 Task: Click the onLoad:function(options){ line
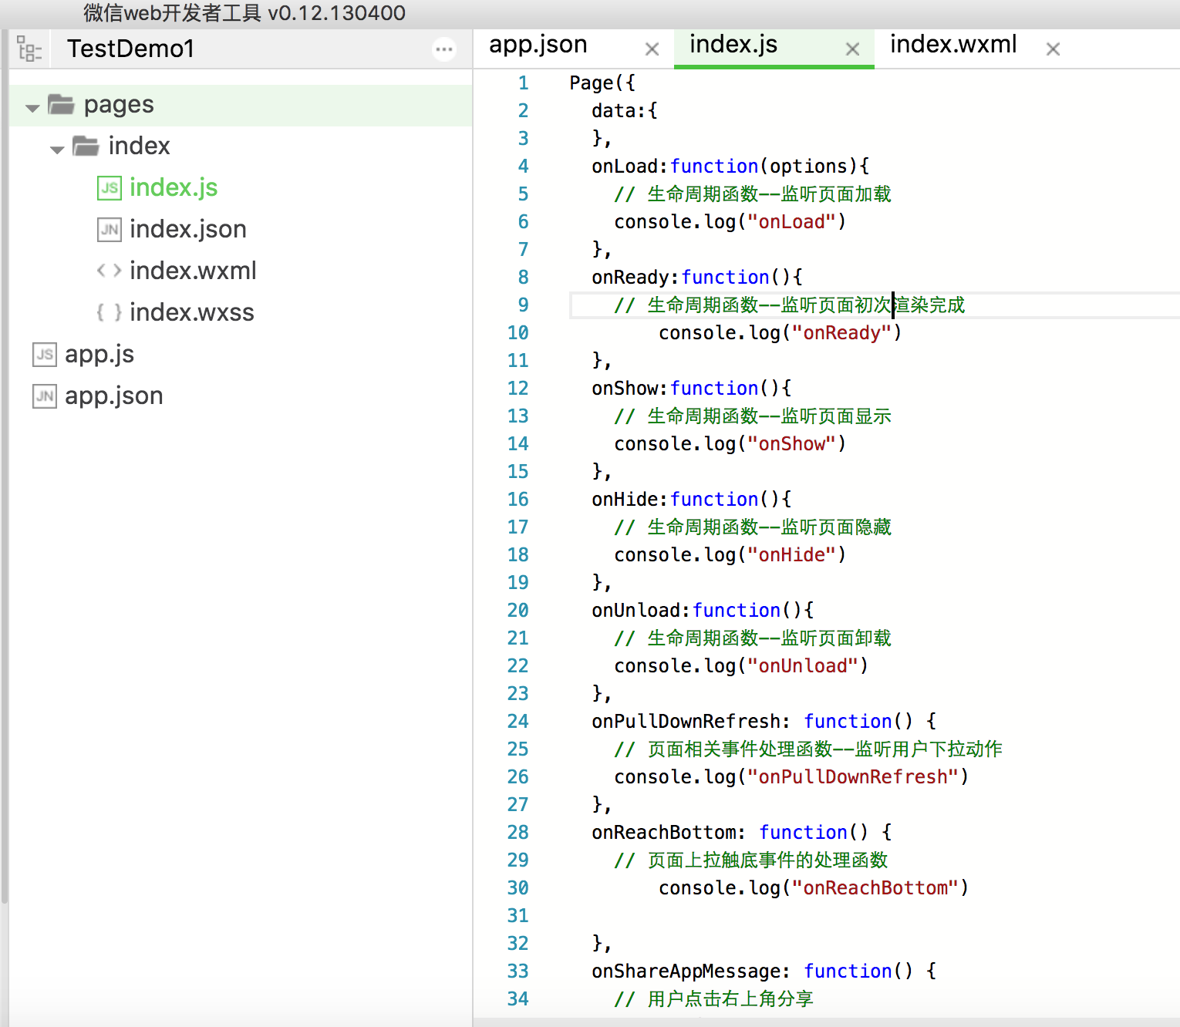point(730,167)
